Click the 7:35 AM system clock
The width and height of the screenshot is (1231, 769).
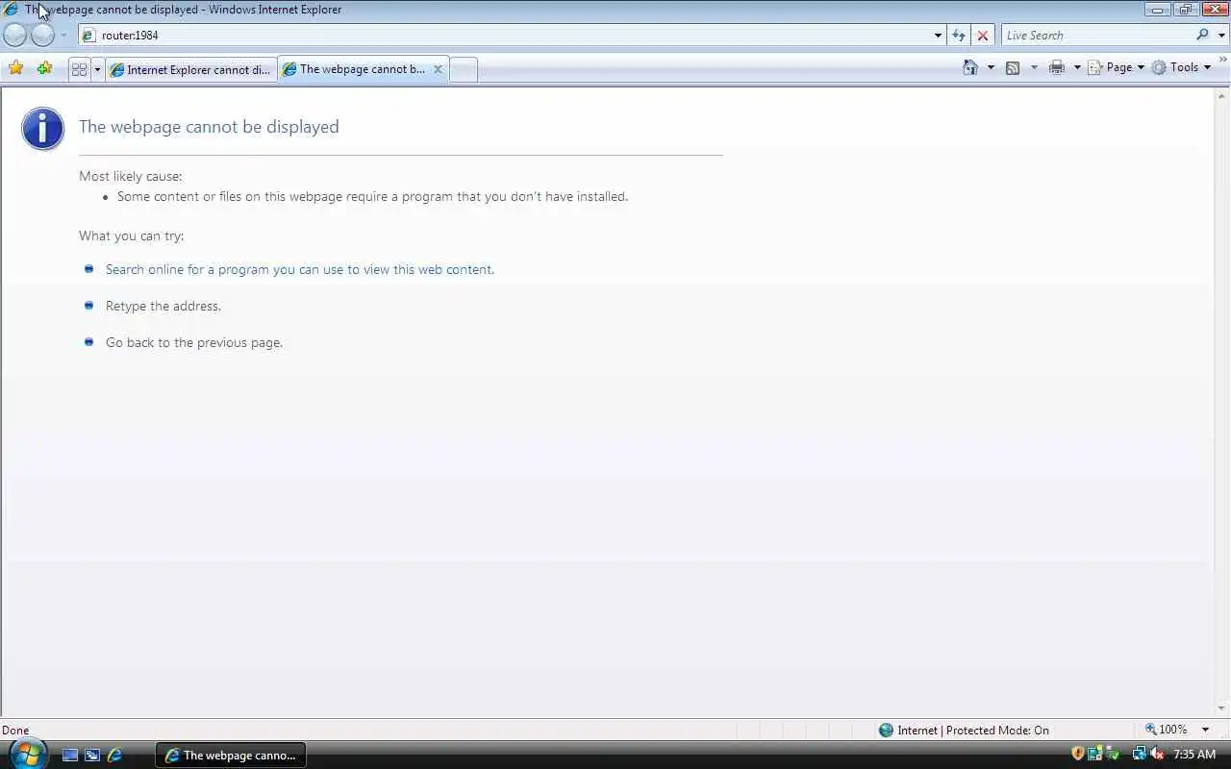[x=1194, y=755]
